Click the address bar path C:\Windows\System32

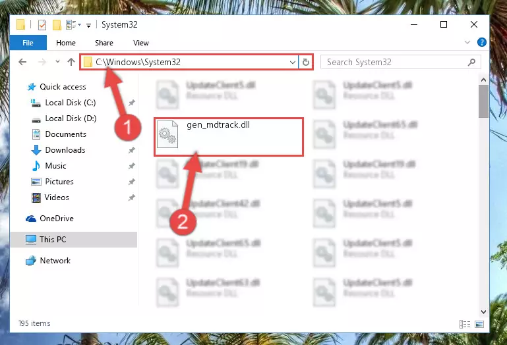coord(138,62)
